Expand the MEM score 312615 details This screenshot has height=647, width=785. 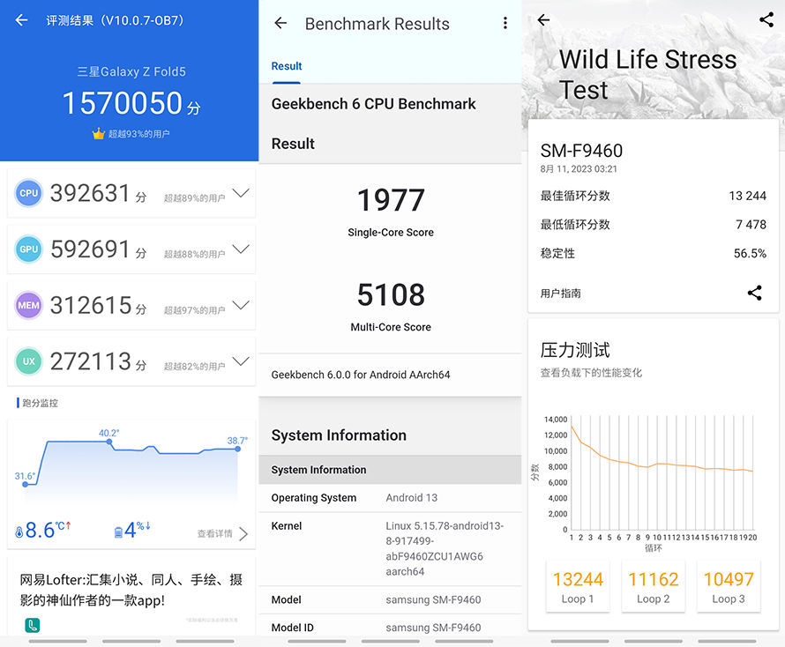click(x=241, y=305)
